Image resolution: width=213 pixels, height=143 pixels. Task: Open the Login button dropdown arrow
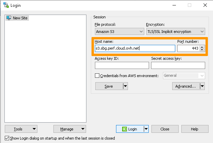(x=146, y=129)
